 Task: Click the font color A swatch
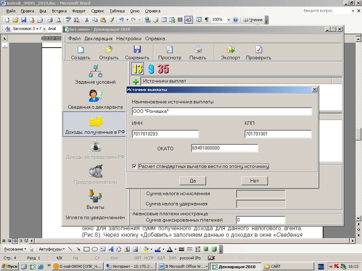pyautogui.click(x=170, y=249)
